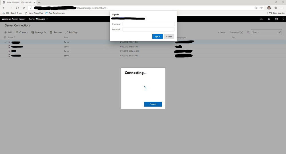Add page to favorites with star icon
The height and width of the screenshot is (154, 286).
click(x=261, y=8)
